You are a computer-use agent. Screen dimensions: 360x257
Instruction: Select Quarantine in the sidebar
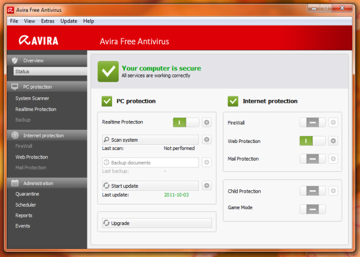coord(27,194)
